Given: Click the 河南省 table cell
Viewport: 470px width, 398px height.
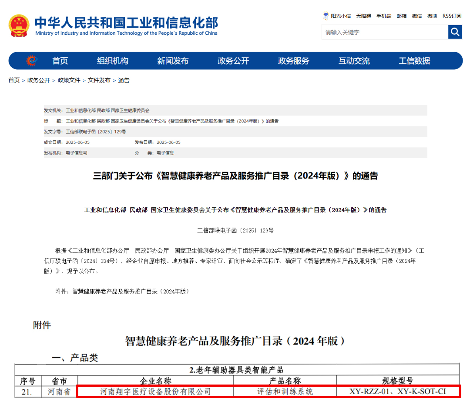Looking at the screenshot, I should click(x=59, y=391).
